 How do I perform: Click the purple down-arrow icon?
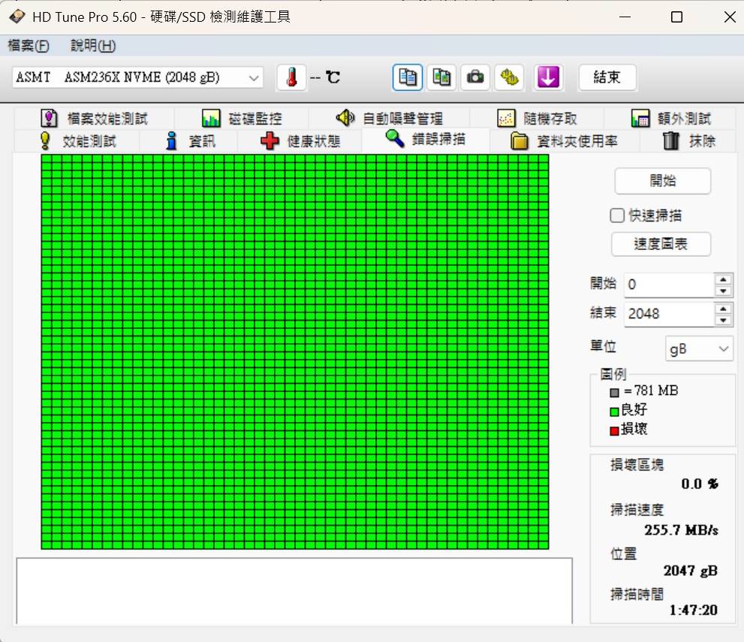coord(548,77)
